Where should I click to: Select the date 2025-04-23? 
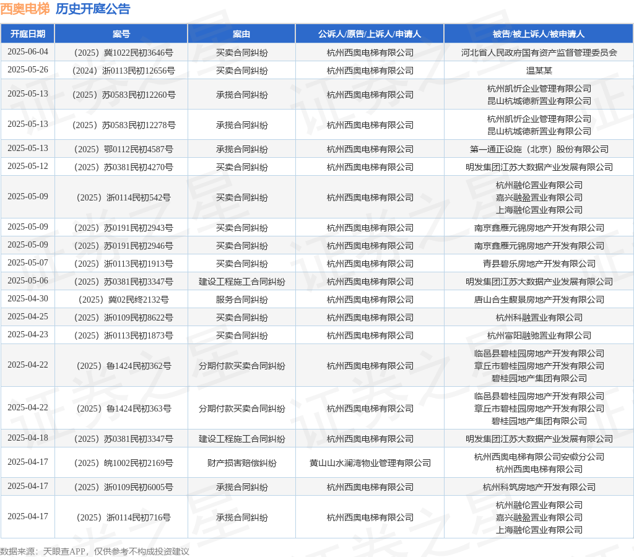point(27,334)
